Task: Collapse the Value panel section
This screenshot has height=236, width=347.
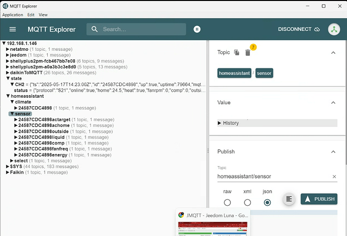Action: (x=333, y=103)
